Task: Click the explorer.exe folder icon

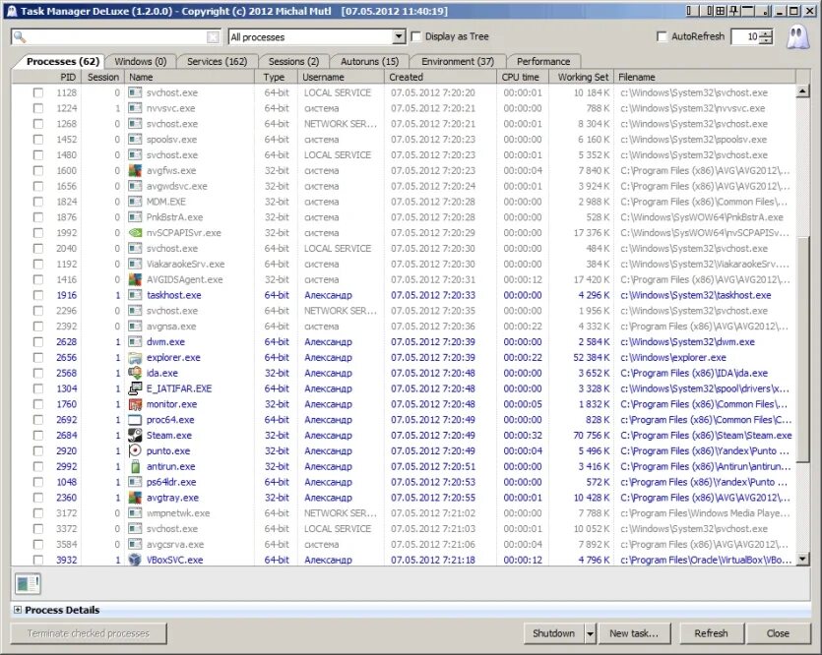Action: point(135,358)
